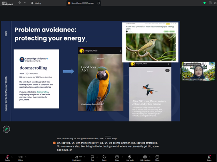Viewport: 217px width, 162px height.
Task: Expand the caption options arrow
Action: tap(150, 156)
